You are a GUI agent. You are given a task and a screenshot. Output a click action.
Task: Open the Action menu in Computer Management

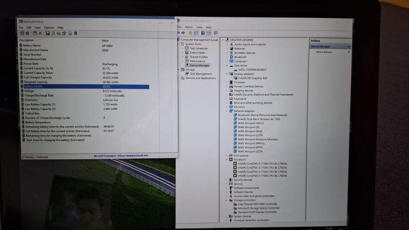click(x=189, y=27)
